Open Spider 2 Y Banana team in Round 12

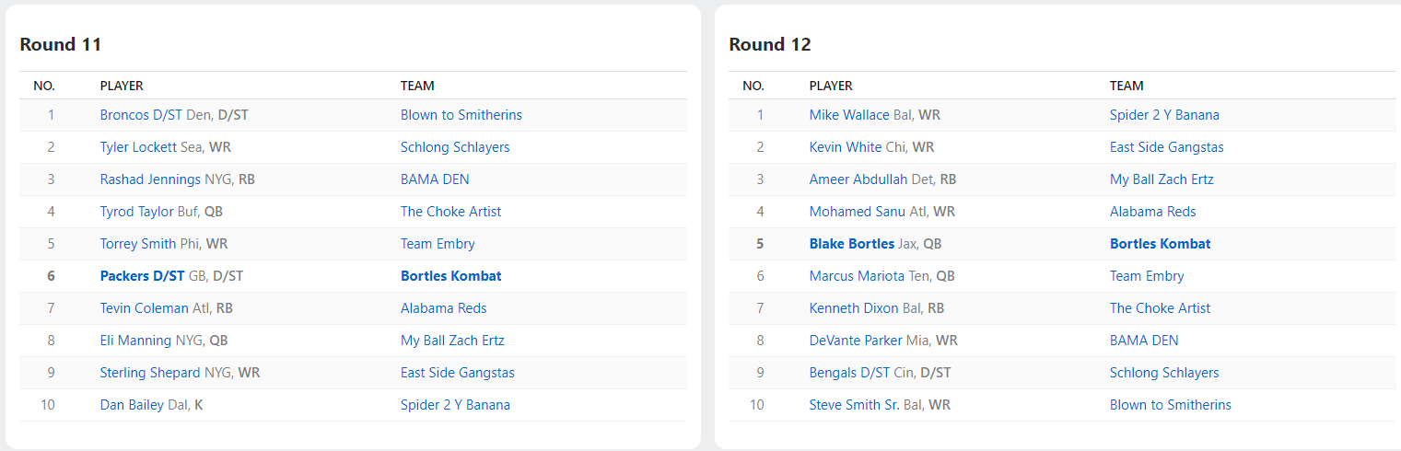[x=1164, y=115]
